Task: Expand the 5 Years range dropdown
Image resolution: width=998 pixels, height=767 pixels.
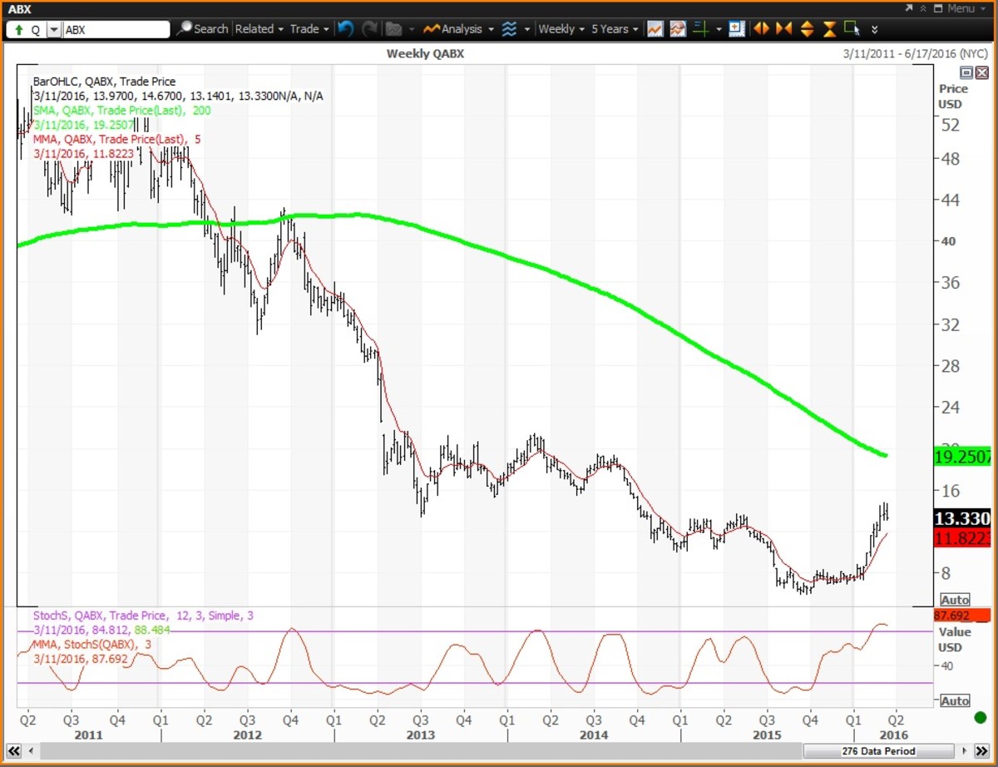Action: 615,29
